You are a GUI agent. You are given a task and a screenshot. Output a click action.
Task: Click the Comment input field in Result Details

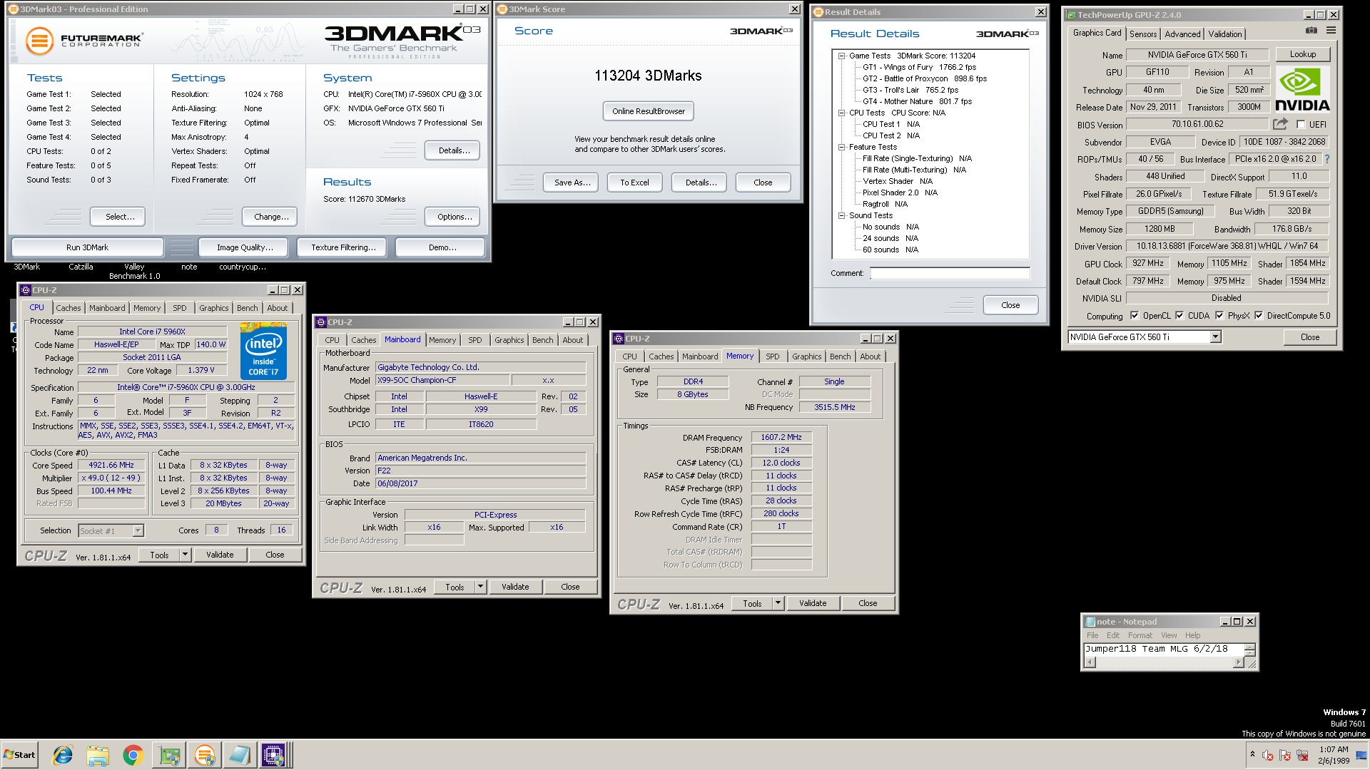pos(950,273)
